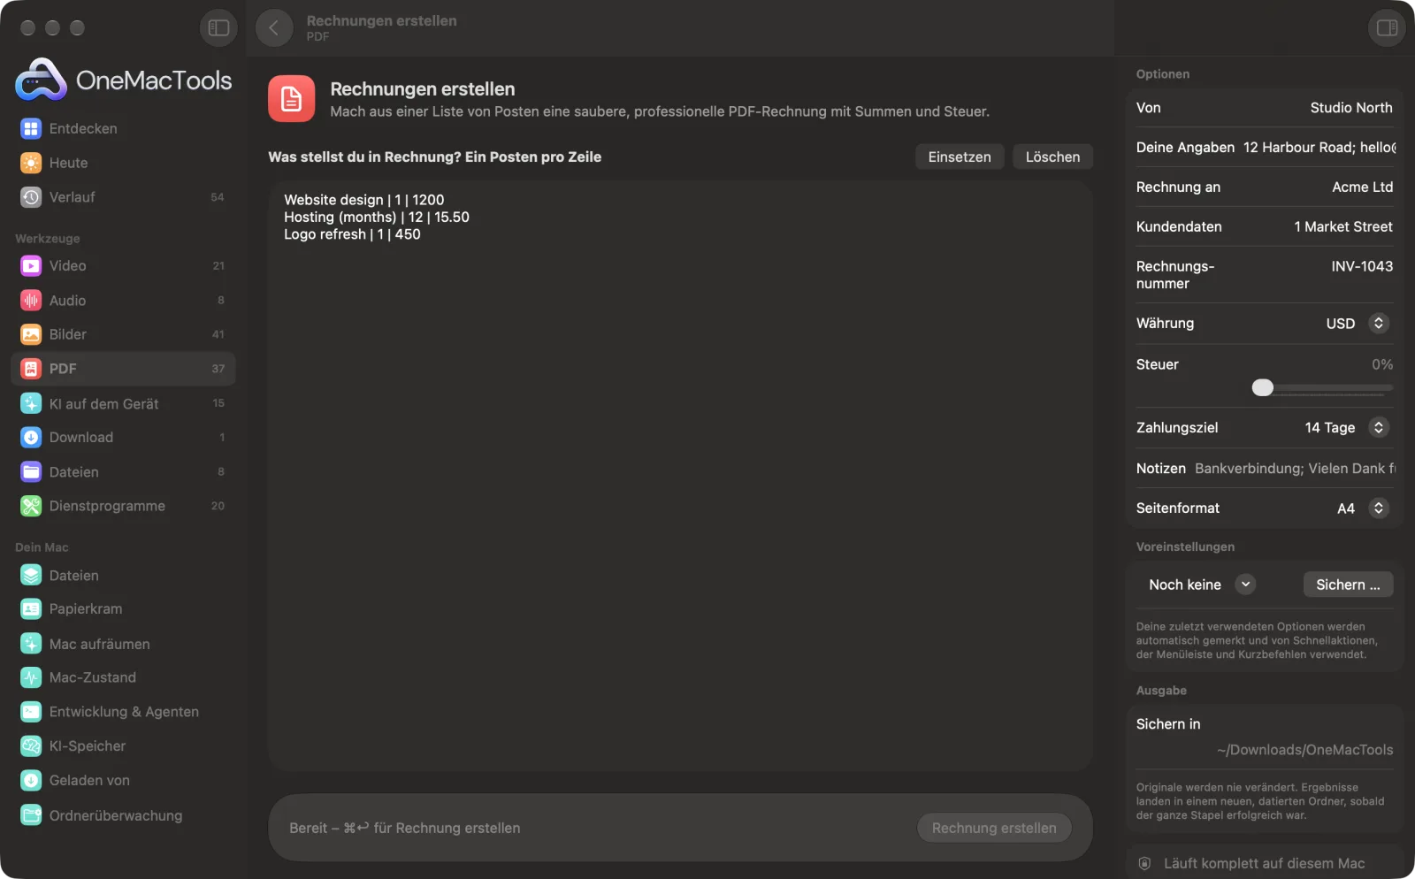Open Verlauf history

pyautogui.click(x=123, y=197)
